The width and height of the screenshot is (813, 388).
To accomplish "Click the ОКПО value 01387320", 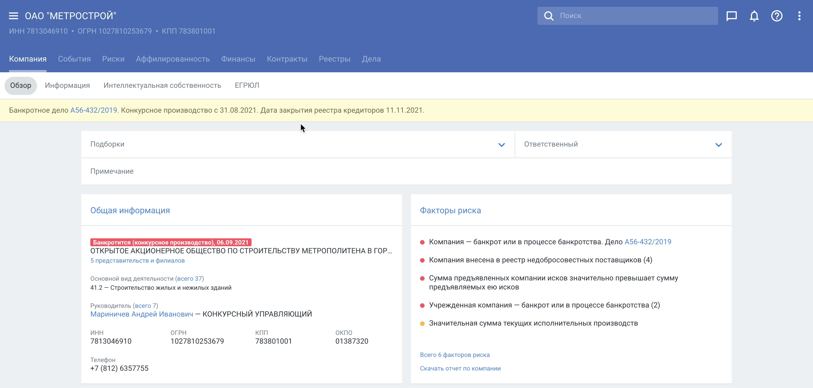I will tap(351, 341).
